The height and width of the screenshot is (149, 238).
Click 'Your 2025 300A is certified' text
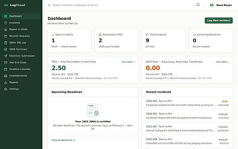[93, 121]
